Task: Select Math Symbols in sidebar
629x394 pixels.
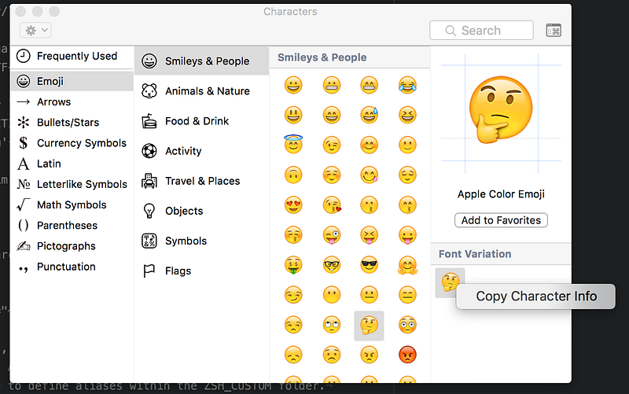Action: (72, 204)
